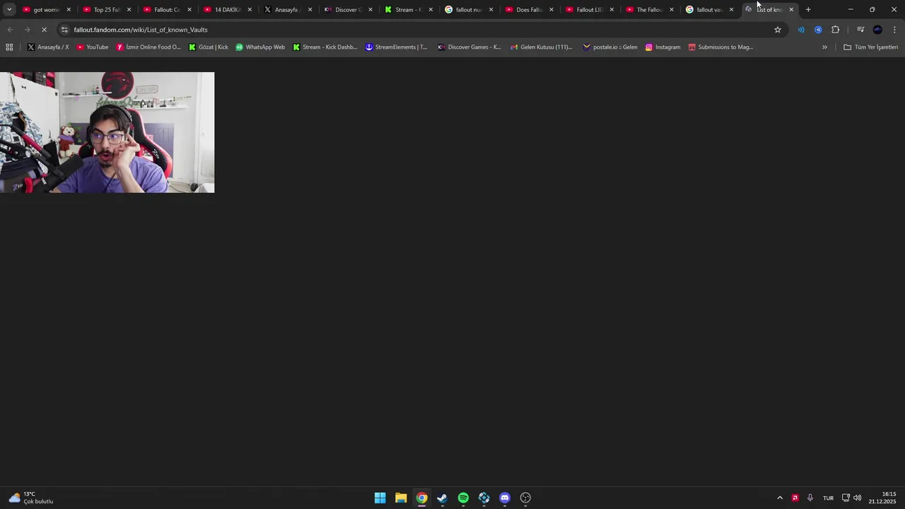Click the tab audio indicator toolbar icon
The image size is (905, 509).
(x=801, y=30)
